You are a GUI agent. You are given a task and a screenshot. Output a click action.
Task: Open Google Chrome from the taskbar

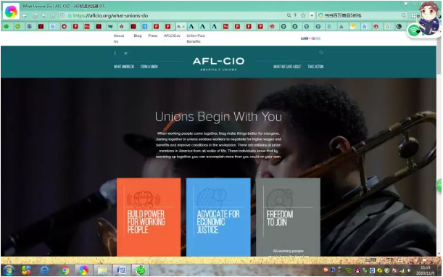tap(65, 270)
